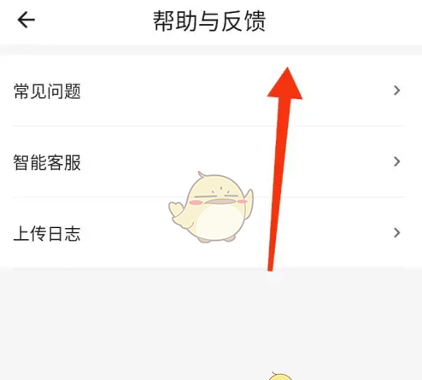Select the 常见问题 label text
The image size is (422, 380).
[47, 91]
